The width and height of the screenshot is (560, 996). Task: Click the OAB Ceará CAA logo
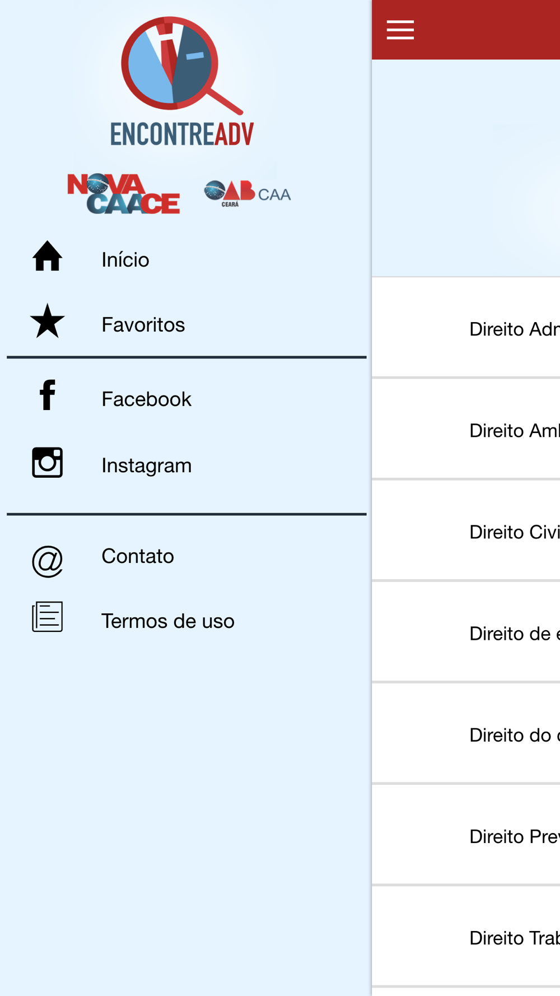[x=247, y=194]
